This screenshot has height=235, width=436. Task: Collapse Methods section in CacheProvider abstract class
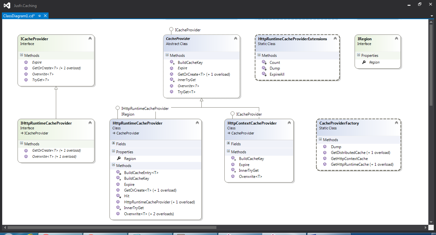coord(167,55)
